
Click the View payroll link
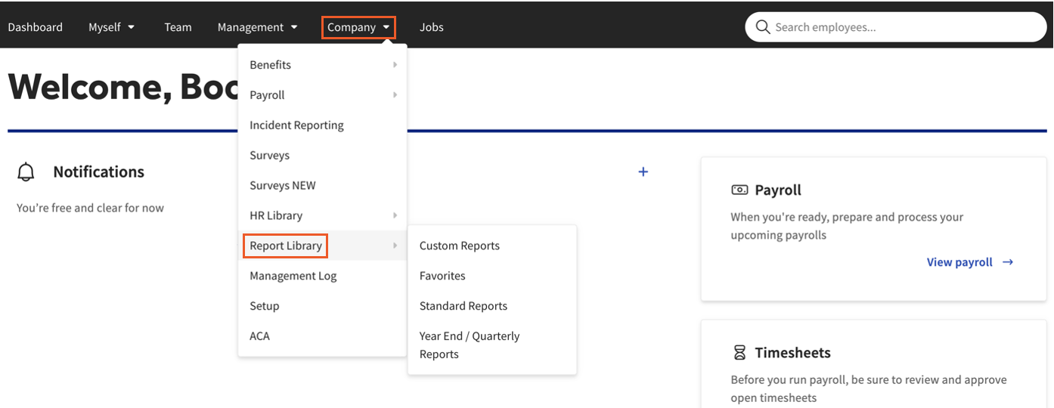tap(959, 262)
